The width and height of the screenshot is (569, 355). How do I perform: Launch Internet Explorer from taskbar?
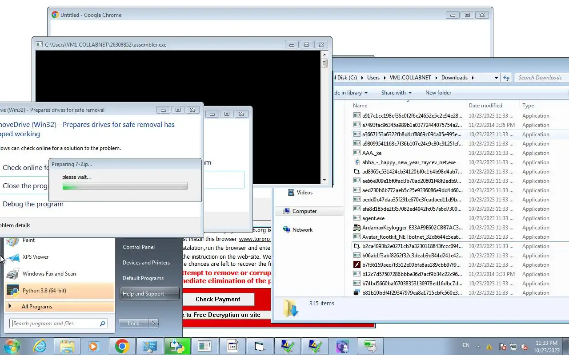tap(40, 346)
